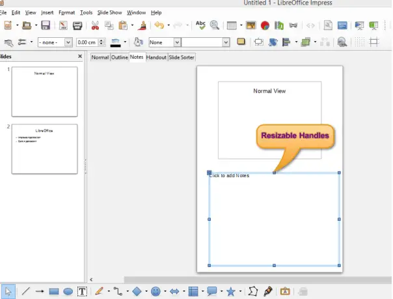Undo the last action

coord(159,25)
